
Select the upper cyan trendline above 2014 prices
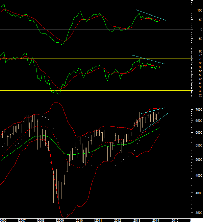(153, 111)
